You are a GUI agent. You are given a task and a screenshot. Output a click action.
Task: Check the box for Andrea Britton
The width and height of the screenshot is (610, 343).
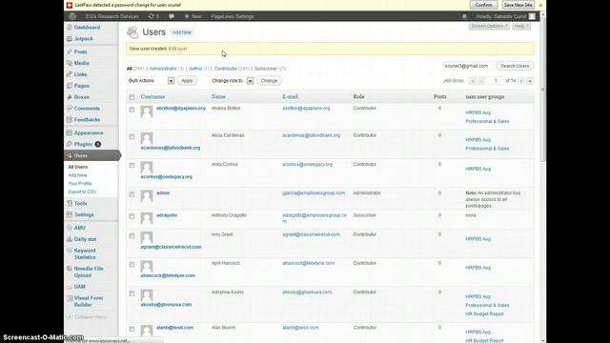tap(132, 110)
